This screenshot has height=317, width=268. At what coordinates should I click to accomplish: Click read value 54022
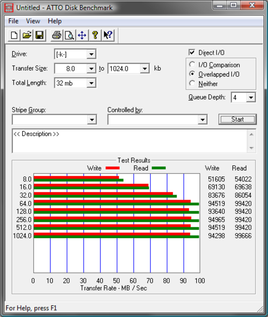(243, 179)
